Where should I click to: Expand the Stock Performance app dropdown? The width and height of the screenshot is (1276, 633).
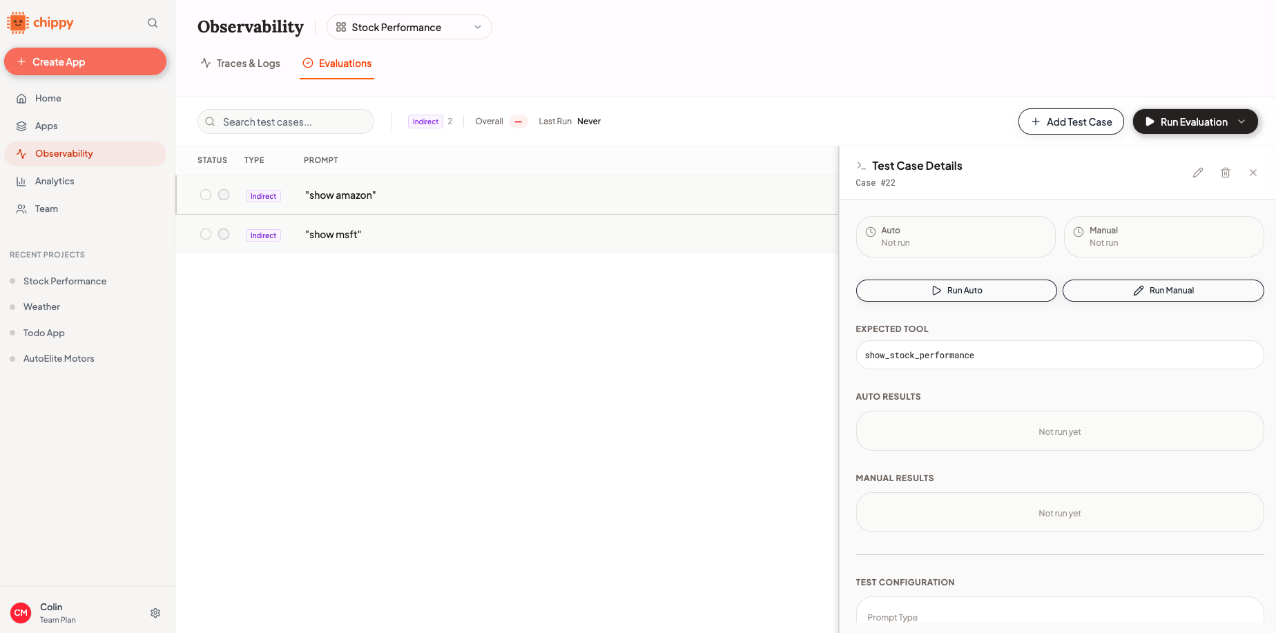click(409, 27)
